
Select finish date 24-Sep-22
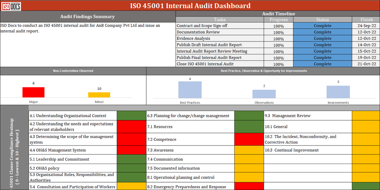[366, 26]
